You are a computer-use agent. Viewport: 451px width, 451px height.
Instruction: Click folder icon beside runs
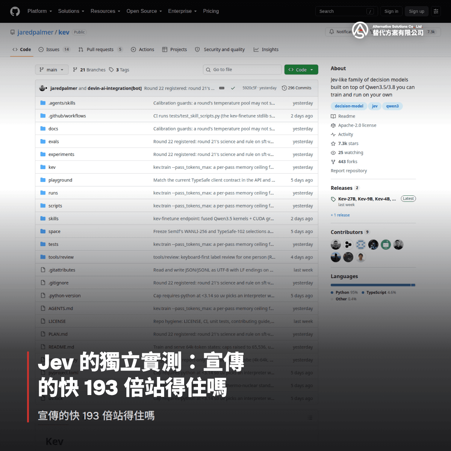click(x=43, y=193)
